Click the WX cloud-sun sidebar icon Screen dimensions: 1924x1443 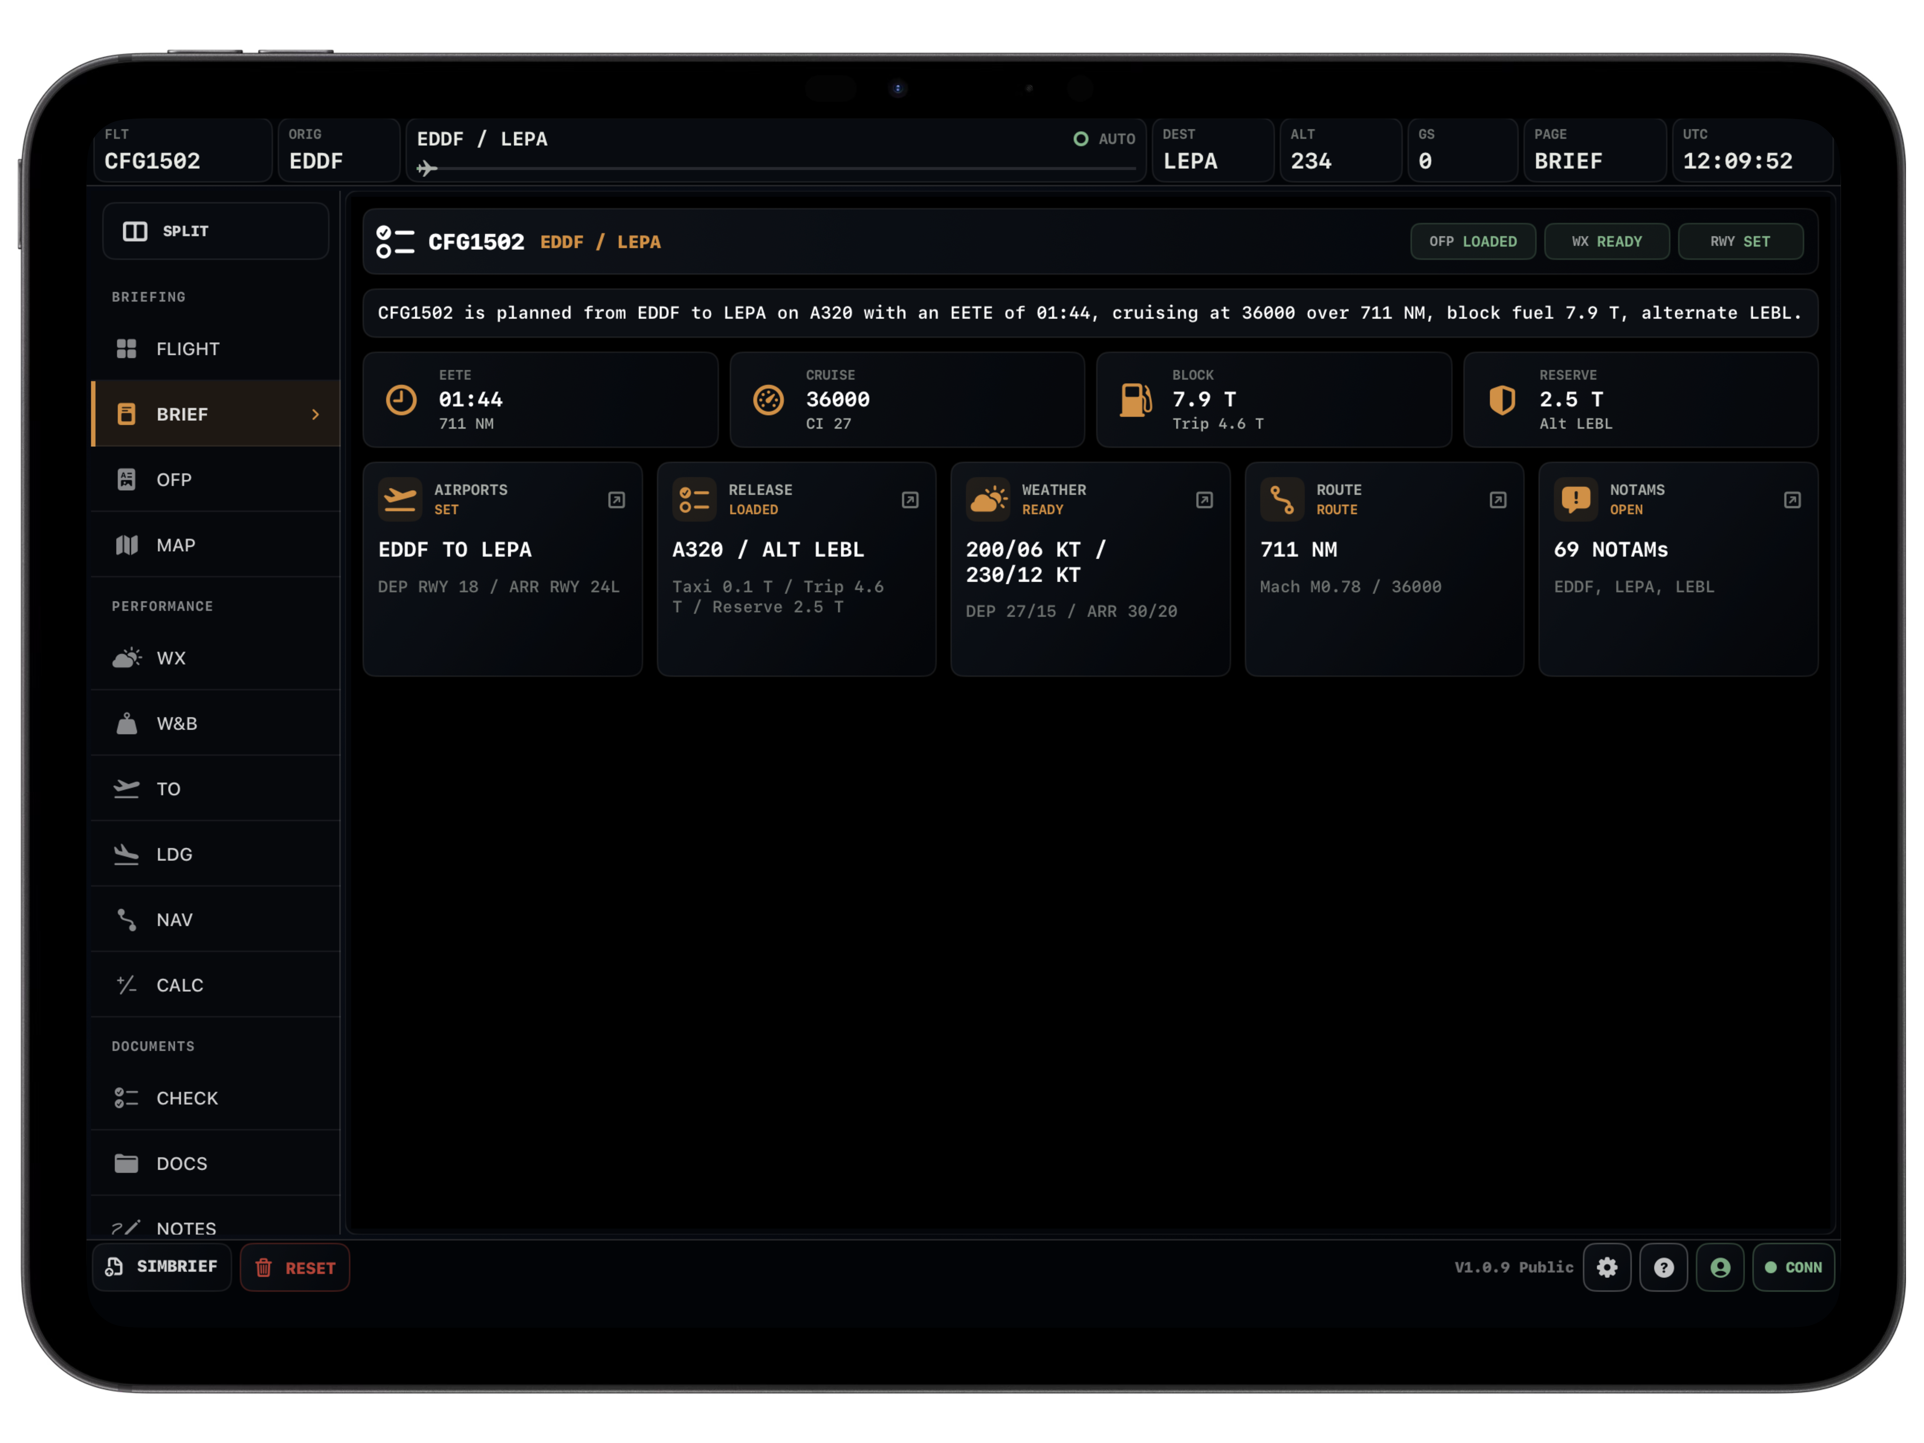coord(127,658)
